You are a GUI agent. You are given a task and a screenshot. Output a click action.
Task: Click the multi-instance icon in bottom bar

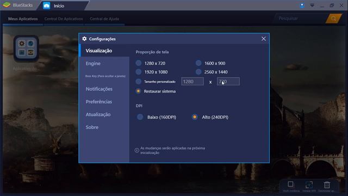pyautogui.click(x=290, y=184)
